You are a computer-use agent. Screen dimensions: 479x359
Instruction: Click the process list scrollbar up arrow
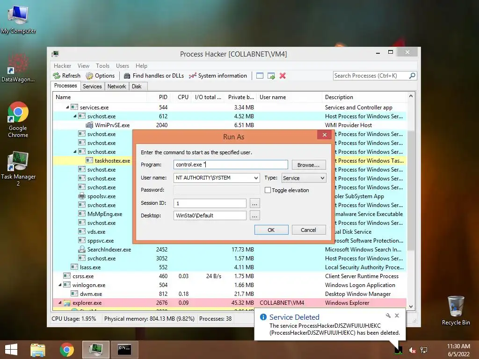coord(411,96)
